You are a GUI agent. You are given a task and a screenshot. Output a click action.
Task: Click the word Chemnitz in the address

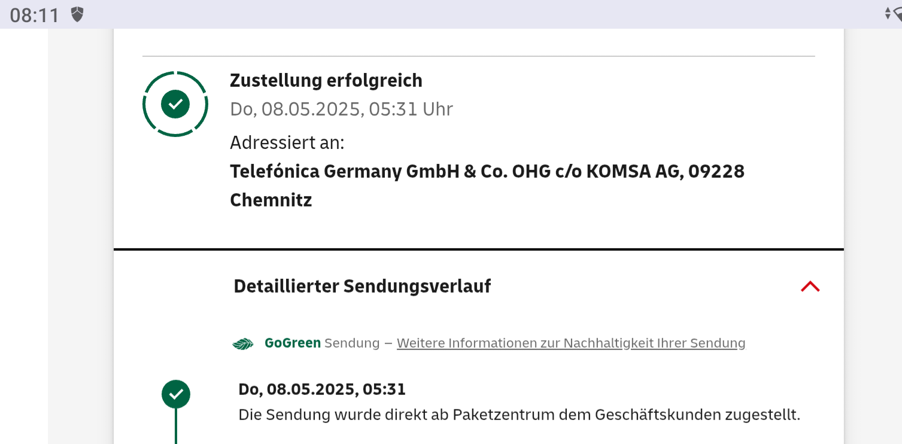pyautogui.click(x=271, y=200)
